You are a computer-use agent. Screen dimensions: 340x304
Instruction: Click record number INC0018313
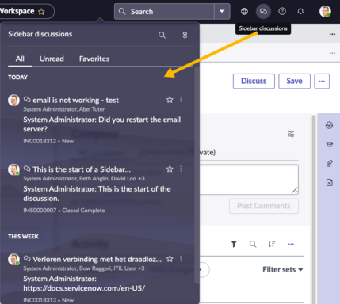pos(40,300)
